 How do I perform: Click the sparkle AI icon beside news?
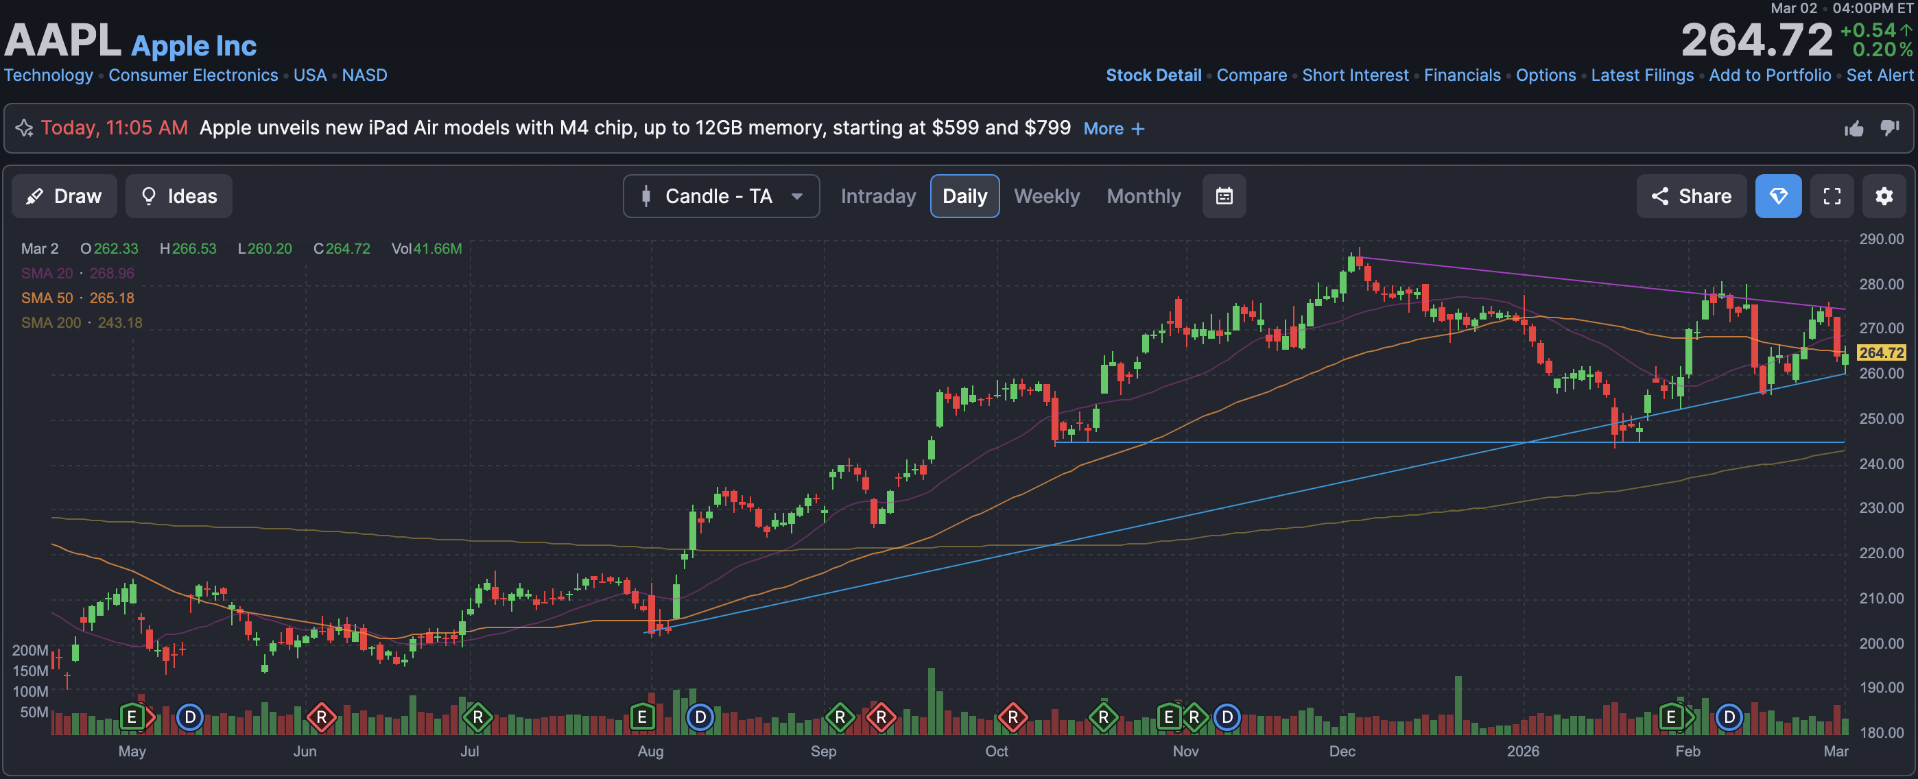(24, 128)
